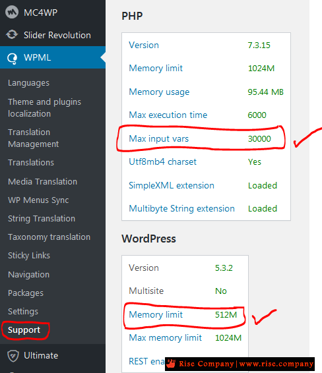Viewport: 322px width, 373px height.
Task: Open the Languages submenu item
Action: [28, 83]
